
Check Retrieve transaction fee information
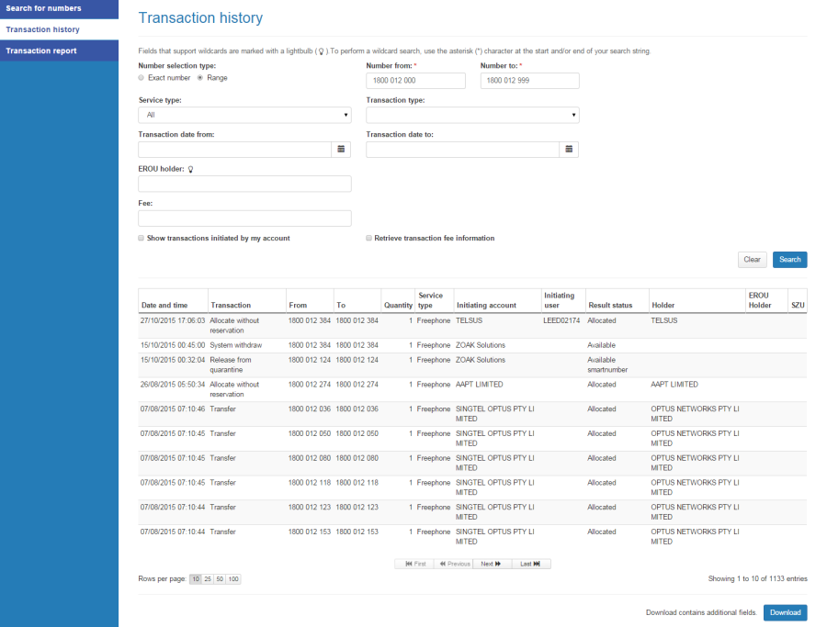click(368, 238)
